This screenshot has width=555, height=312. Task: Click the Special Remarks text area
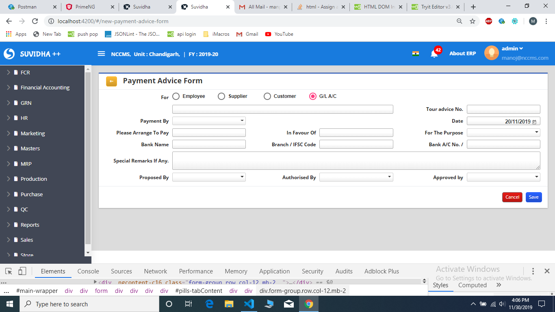tap(356, 161)
